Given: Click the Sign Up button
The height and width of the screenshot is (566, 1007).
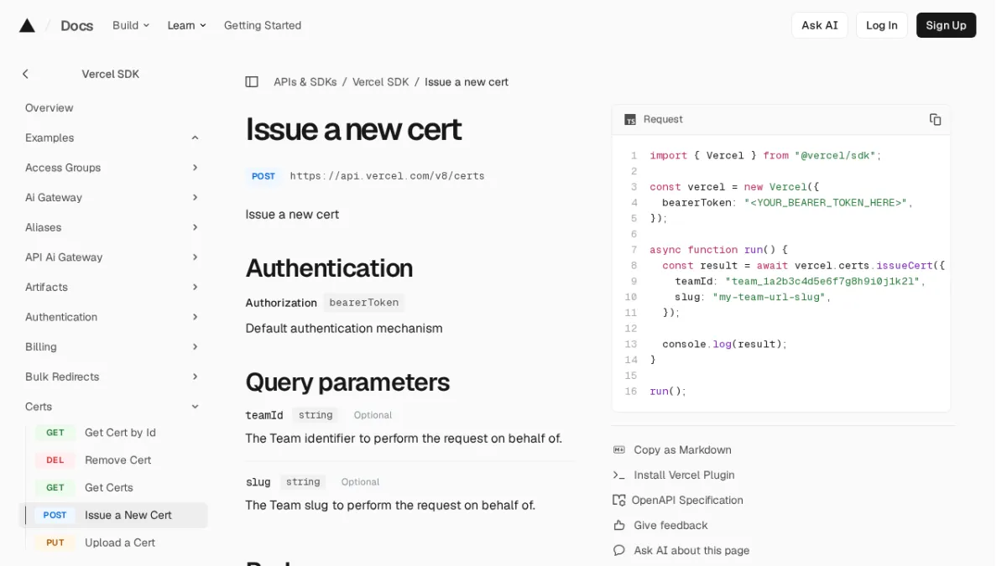Looking at the screenshot, I should point(946,25).
